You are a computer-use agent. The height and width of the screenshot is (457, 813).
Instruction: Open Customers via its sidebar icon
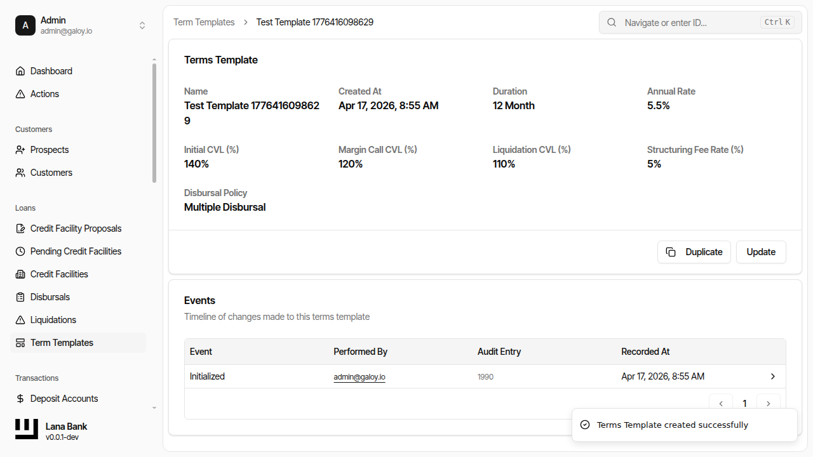click(x=20, y=172)
